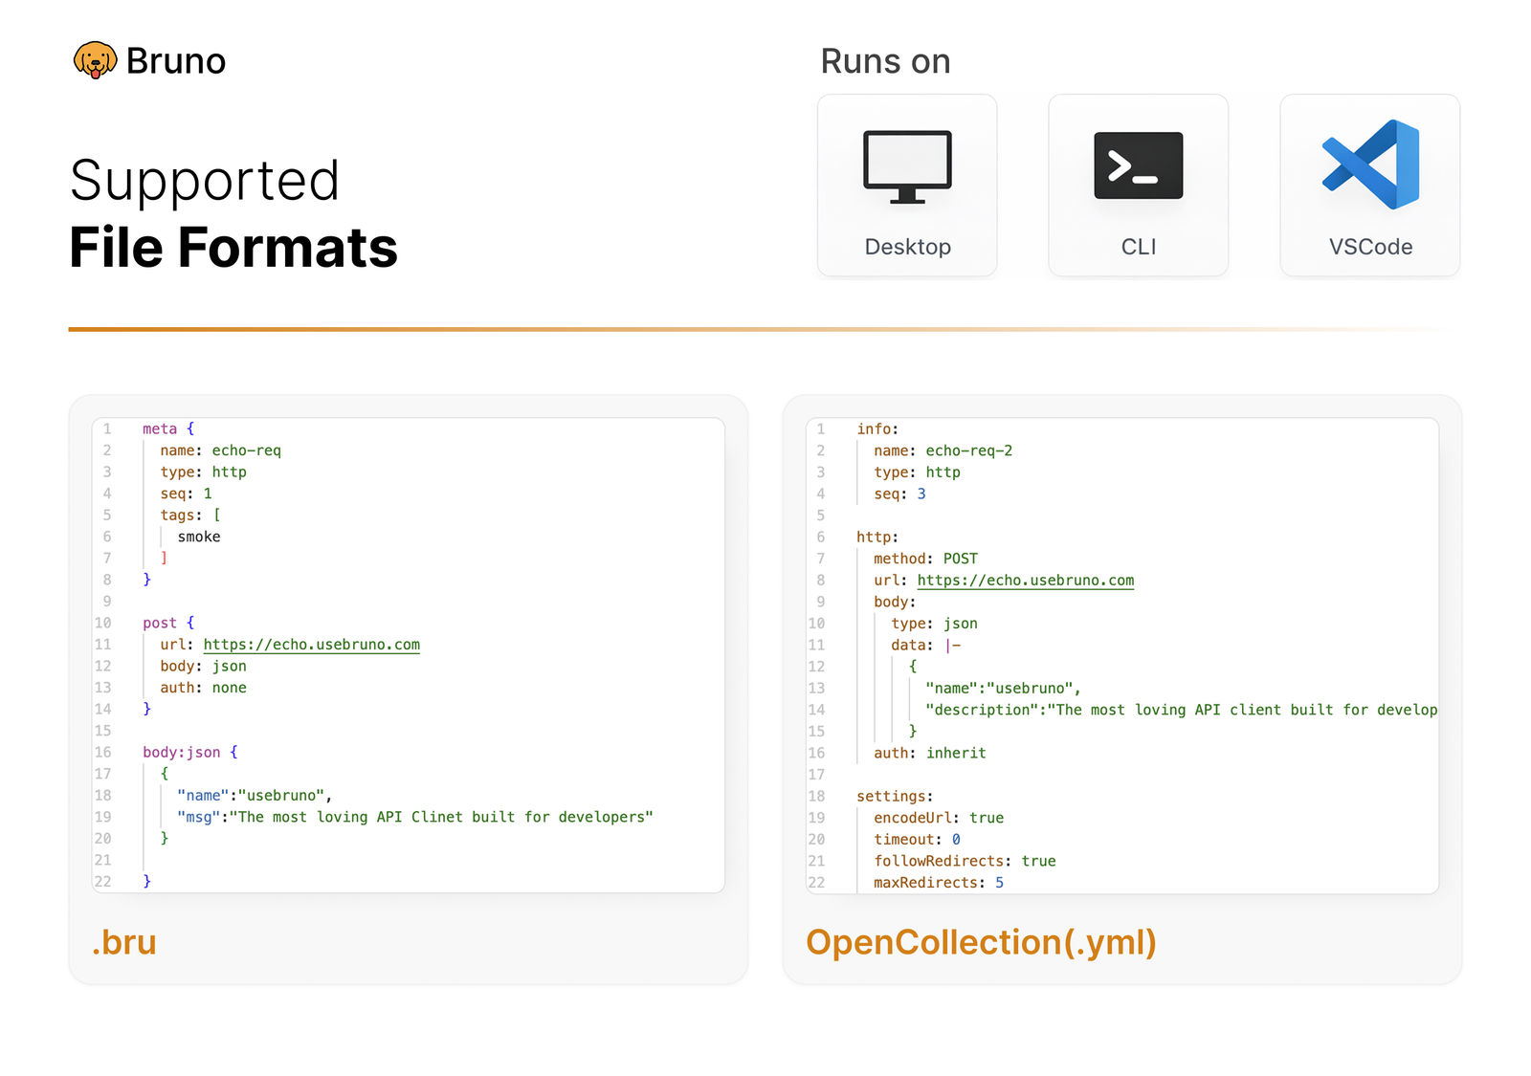The image size is (1531, 1076).
Task: Click the 'encodeUrl: true' line
Action: click(939, 818)
